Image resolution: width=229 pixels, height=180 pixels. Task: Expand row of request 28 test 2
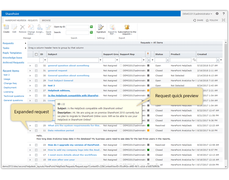pos(30,86)
